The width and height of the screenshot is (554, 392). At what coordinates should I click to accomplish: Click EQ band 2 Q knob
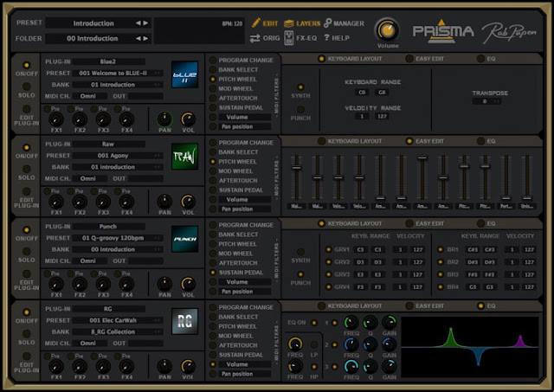(370, 344)
